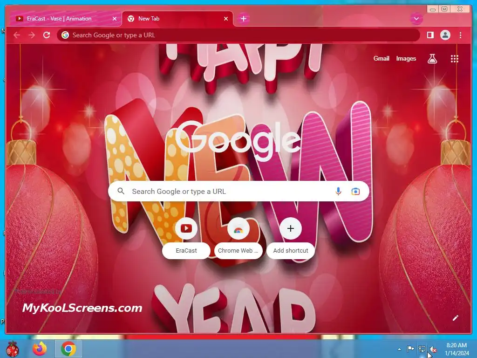The height and width of the screenshot is (358, 477).
Task: Click the Google icon in the address bar
Action: click(x=65, y=35)
